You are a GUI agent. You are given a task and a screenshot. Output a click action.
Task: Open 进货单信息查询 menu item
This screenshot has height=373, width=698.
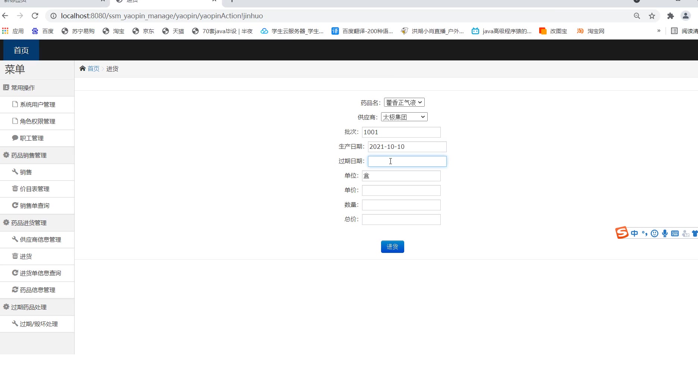point(37,273)
